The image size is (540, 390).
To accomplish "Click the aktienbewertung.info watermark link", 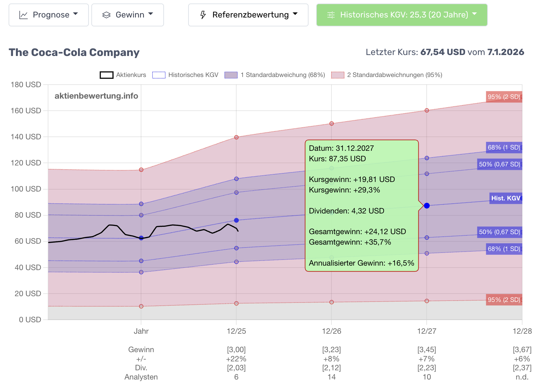I will (96, 96).
